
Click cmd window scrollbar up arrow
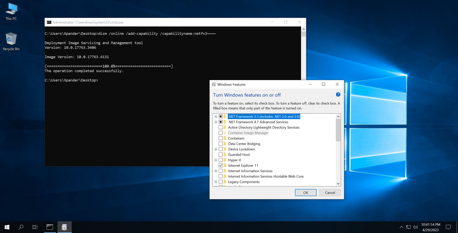coord(303,29)
